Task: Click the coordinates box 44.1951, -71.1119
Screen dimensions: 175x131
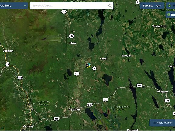Action: click(162, 123)
